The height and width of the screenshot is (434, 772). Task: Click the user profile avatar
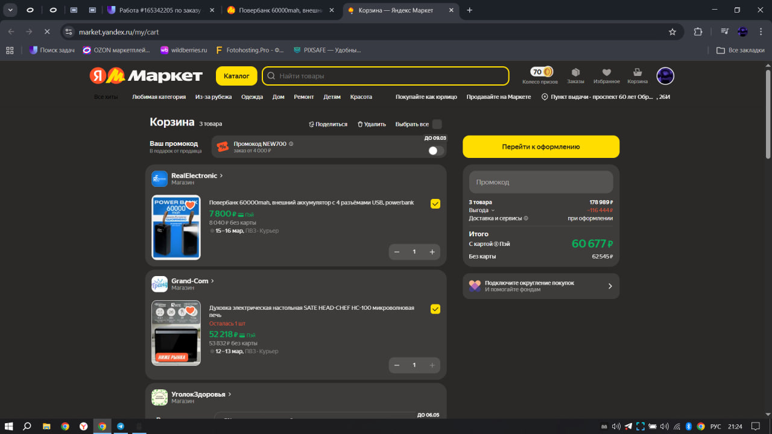[665, 76]
